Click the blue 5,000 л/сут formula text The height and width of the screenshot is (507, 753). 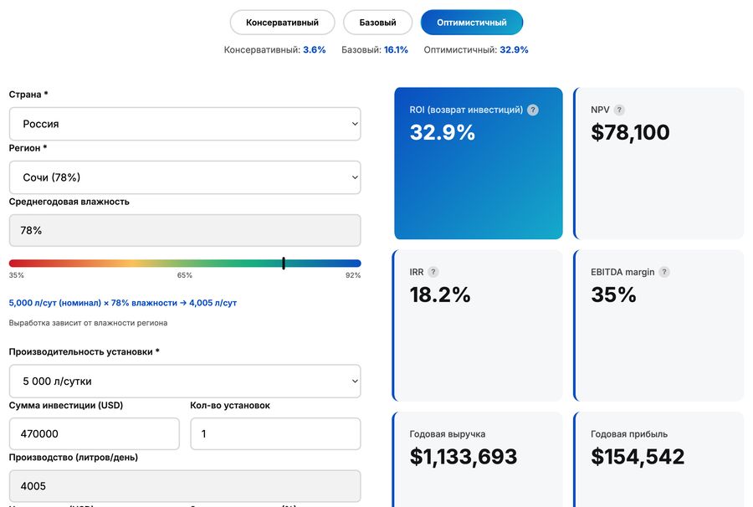(123, 303)
